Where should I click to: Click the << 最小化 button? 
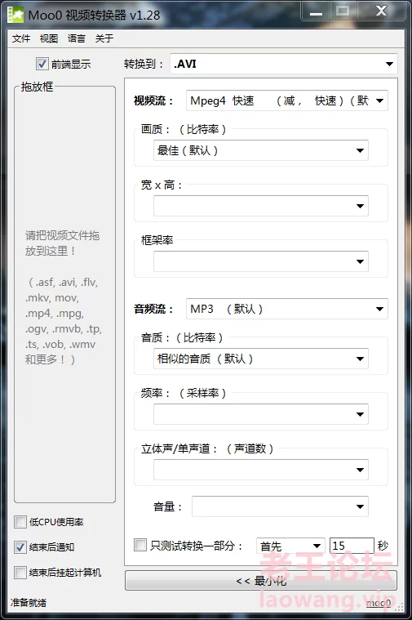pyautogui.click(x=261, y=581)
